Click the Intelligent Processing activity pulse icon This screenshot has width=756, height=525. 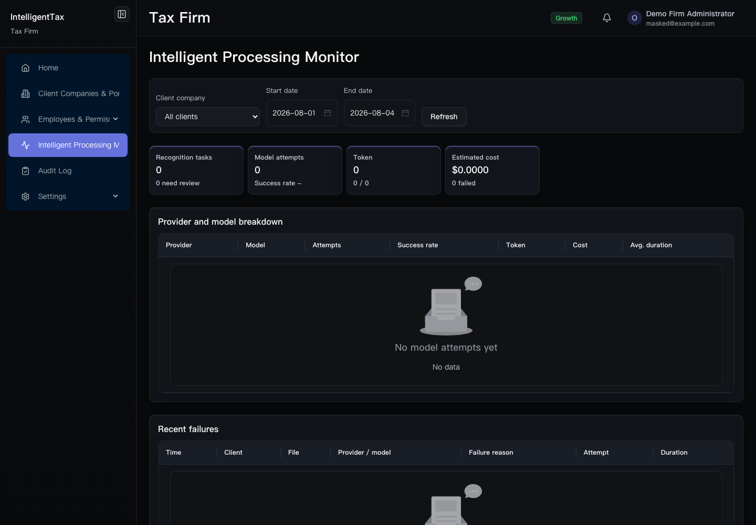tap(25, 145)
